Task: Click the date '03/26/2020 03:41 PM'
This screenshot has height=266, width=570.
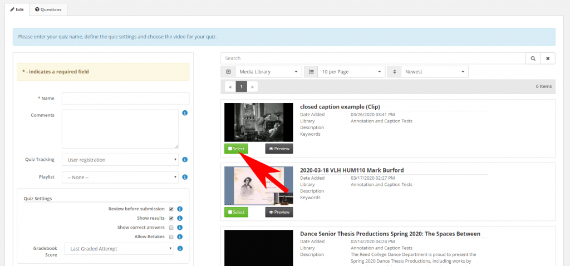Action: (x=372, y=115)
